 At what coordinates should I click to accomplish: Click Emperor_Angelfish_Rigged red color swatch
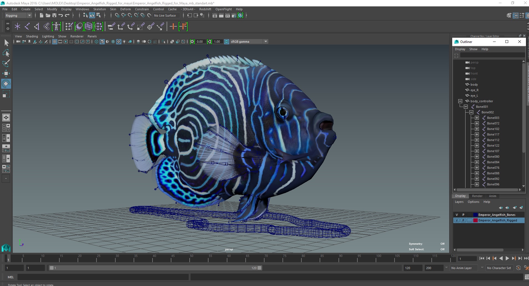(475, 220)
